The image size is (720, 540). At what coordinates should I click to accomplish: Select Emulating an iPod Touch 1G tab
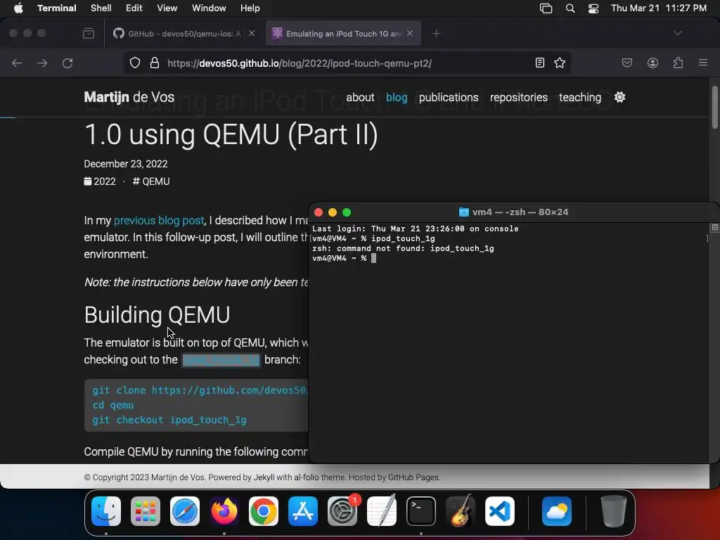(343, 34)
